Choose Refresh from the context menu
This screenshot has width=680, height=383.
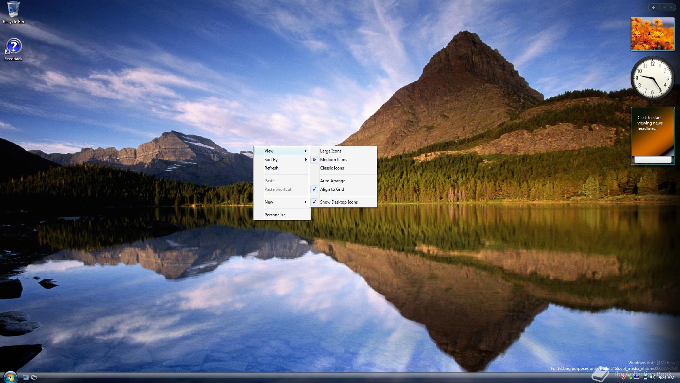click(x=271, y=168)
